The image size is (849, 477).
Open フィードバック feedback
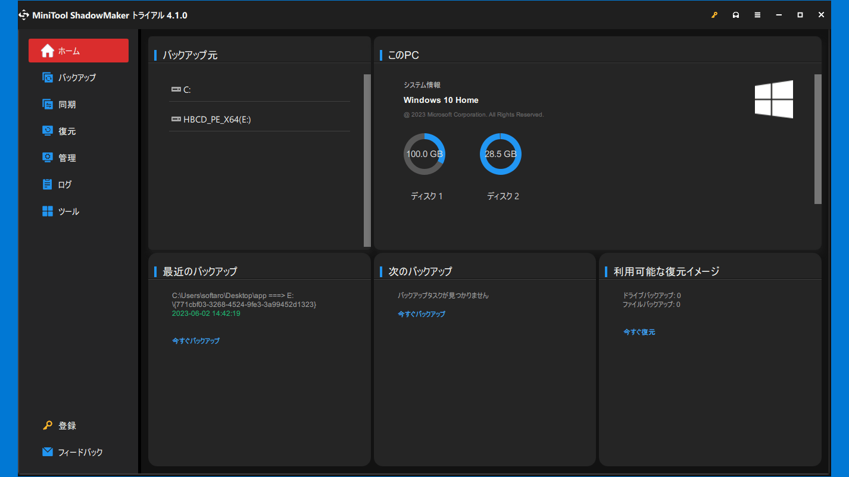pyautogui.click(x=79, y=452)
